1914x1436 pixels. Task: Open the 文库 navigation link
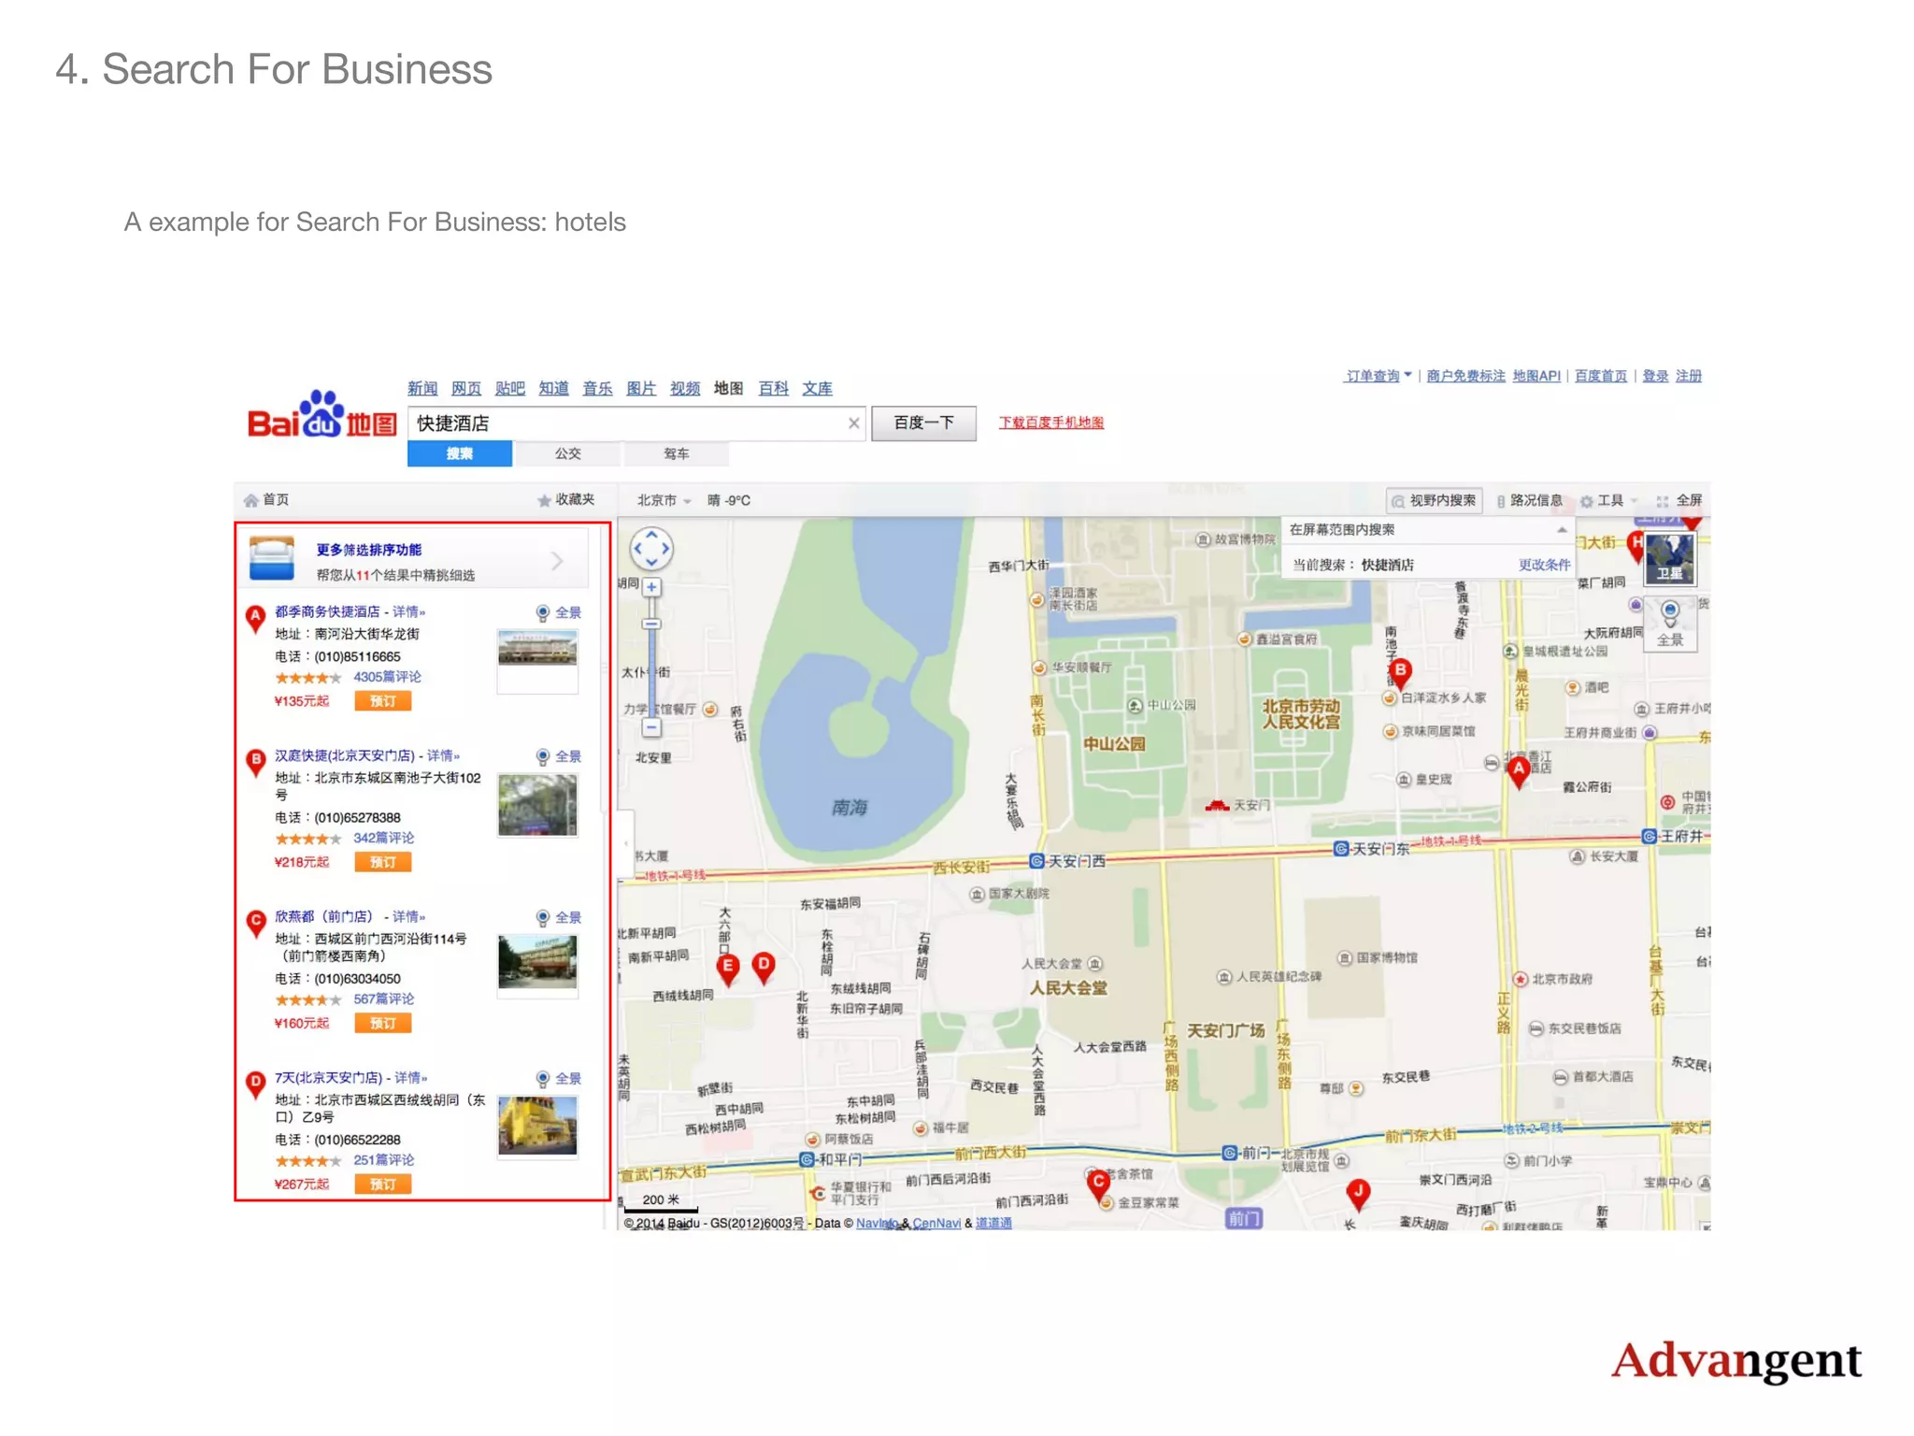pos(817,388)
